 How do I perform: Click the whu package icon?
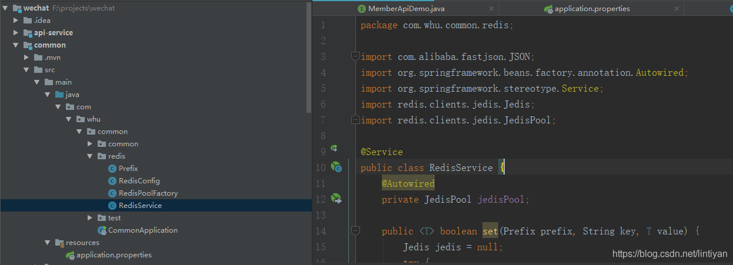81,119
